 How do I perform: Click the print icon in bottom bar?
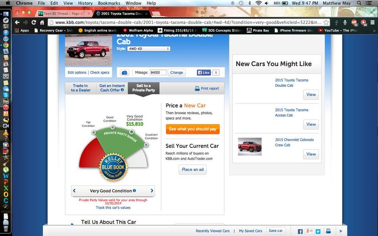pyautogui.click(x=328, y=231)
